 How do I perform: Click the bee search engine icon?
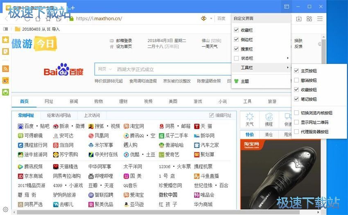pyautogui.click(x=203, y=18)
